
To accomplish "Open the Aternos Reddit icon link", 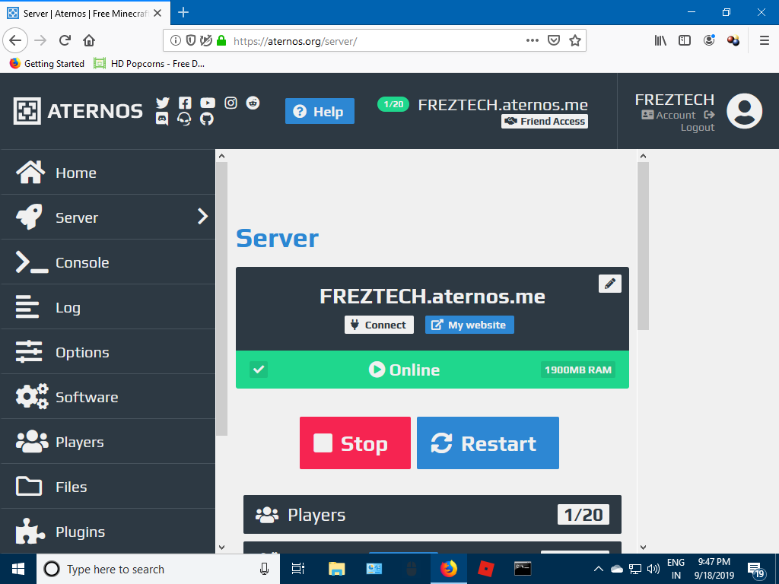I will tap(253, 103).
